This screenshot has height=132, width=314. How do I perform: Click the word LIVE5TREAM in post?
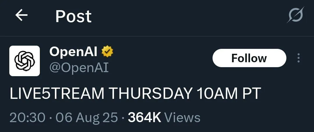click(x=57, y=94)
